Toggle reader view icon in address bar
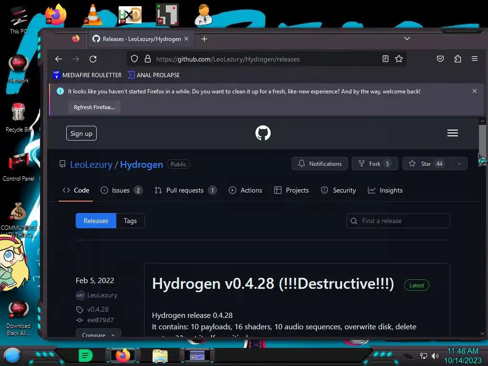Viewport: 488px width, 366px height. (x=385, y=59)
